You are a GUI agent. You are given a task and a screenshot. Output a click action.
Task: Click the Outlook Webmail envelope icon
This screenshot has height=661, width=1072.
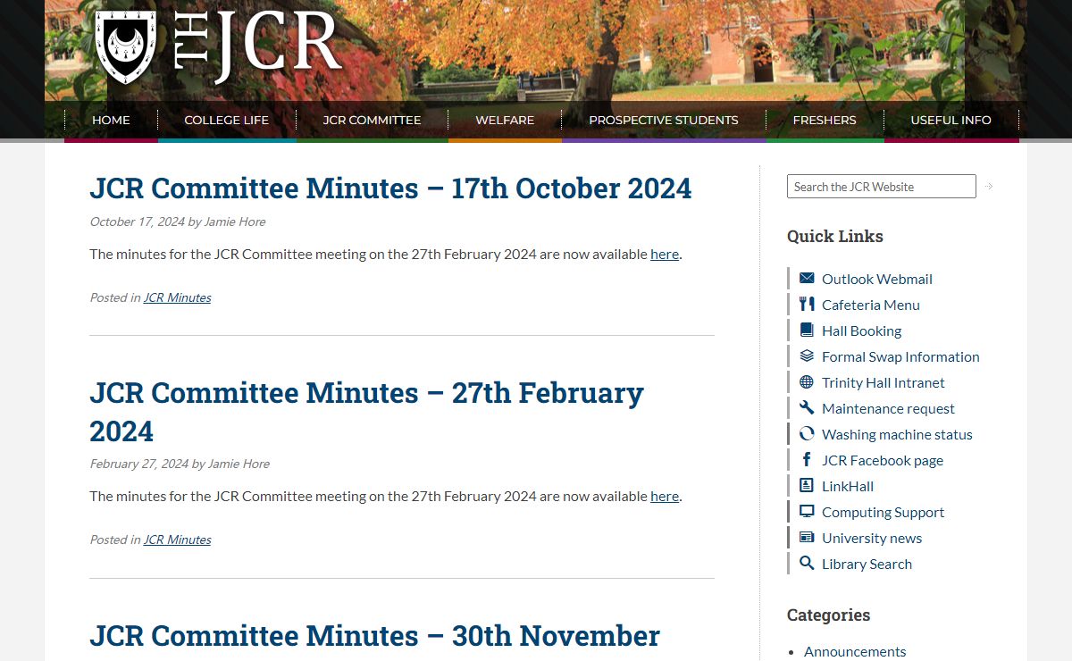pos(807,278)
